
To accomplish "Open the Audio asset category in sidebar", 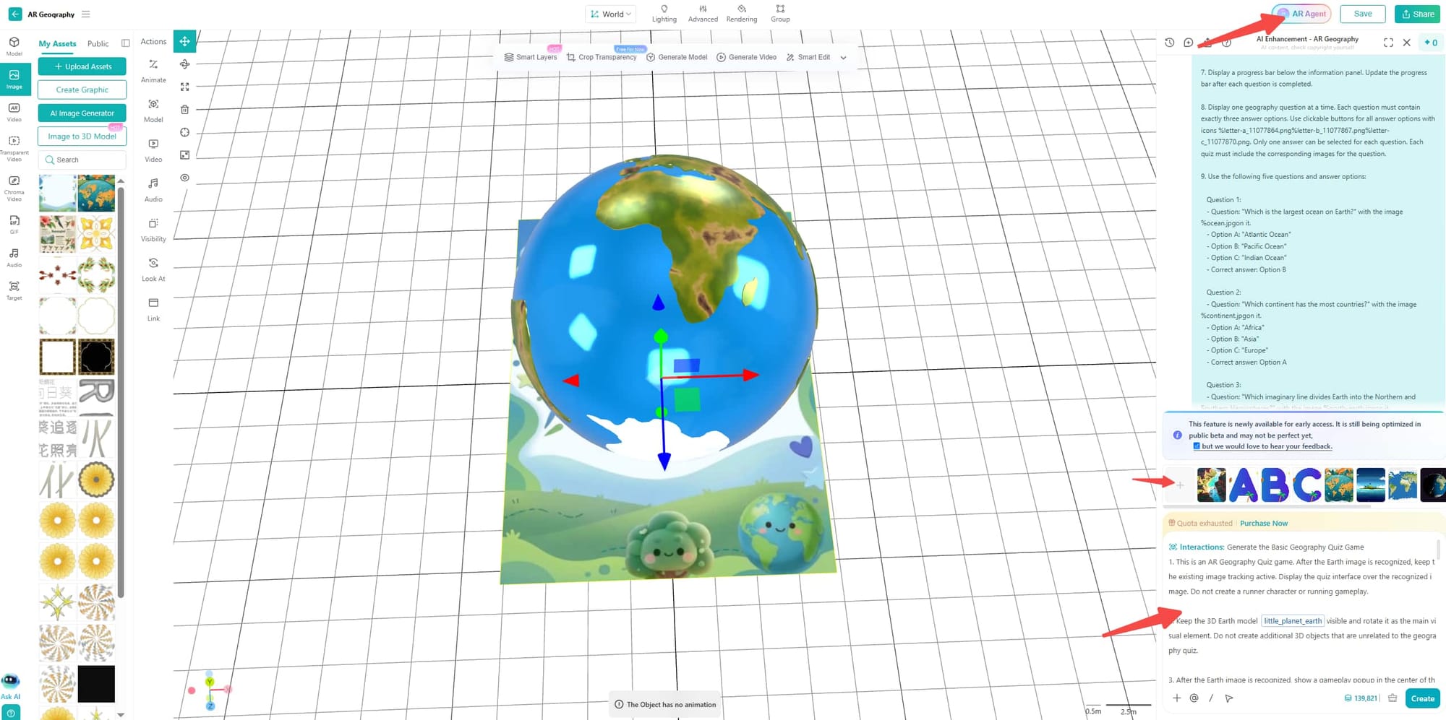I will 14,257.
